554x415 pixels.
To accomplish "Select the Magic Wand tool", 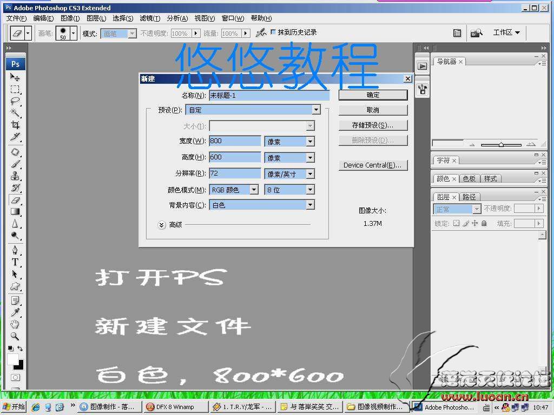I will pyautogui.click(x=15, y=113).
